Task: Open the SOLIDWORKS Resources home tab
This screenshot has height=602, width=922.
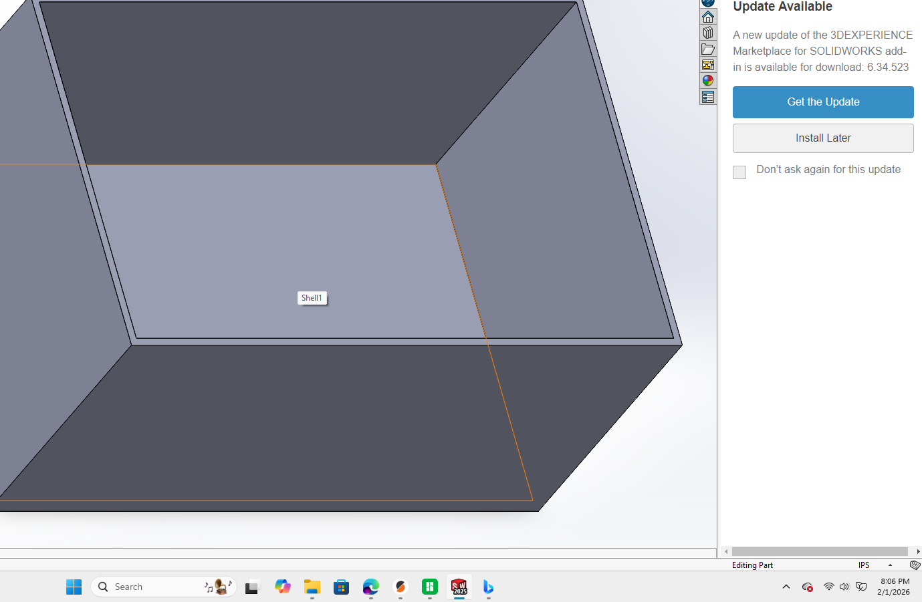Action: point(708,17)
